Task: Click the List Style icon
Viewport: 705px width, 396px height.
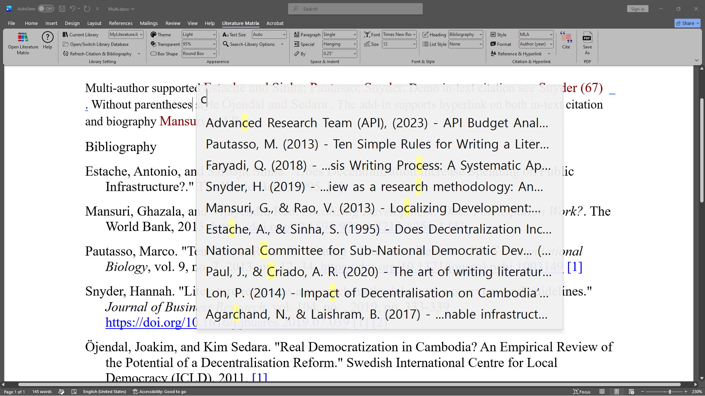Action: click(426, 44)
